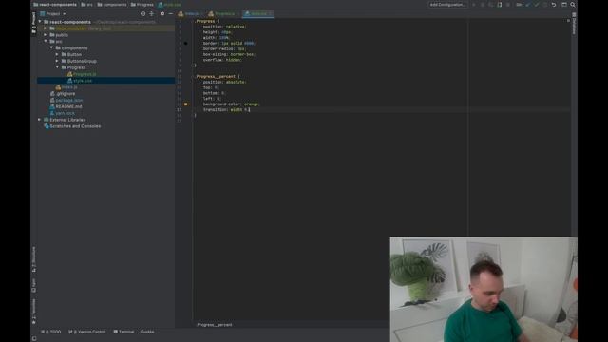Viewport: 608px width, 342px height.
Task: Click the run-with-coverage icon in top toolbar
Action: click(491, 5)
